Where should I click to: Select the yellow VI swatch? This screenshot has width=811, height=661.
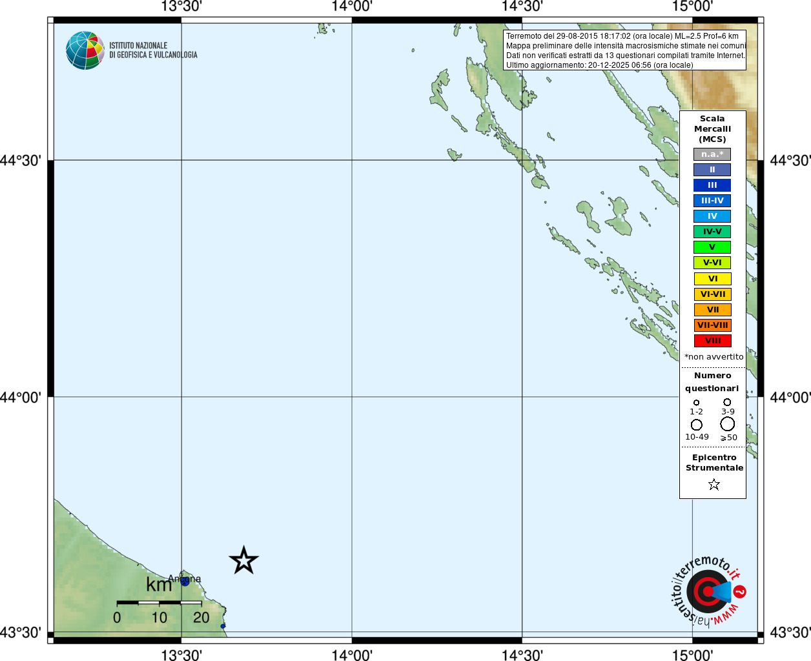tap(712, 279)
